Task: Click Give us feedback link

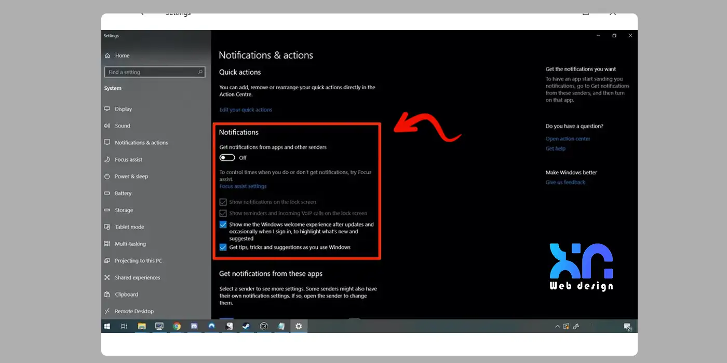Action: pyautogui.click(x=566, y=183)
